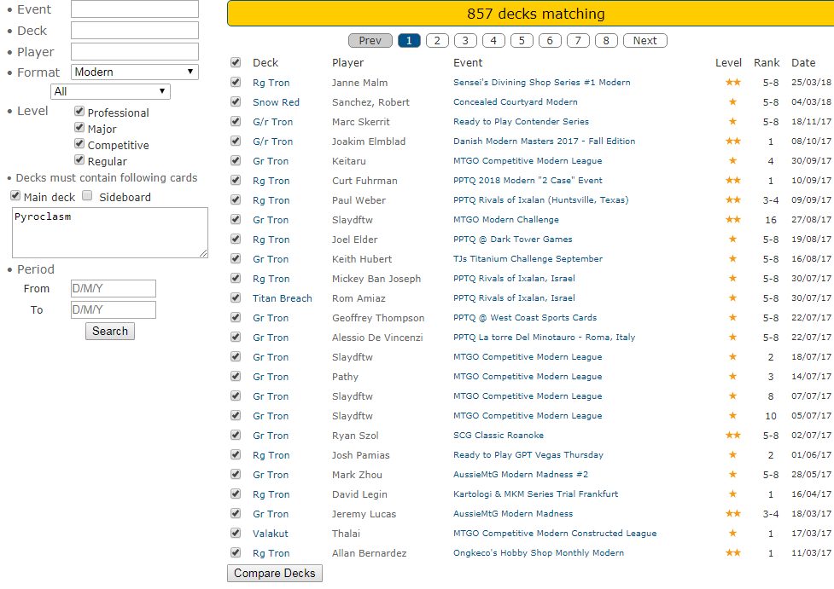Image resolution: width=834 pixels, height=589 pixels.
Task: Open the Format dropdown showing Modern
Action: [x=135, y=72]
